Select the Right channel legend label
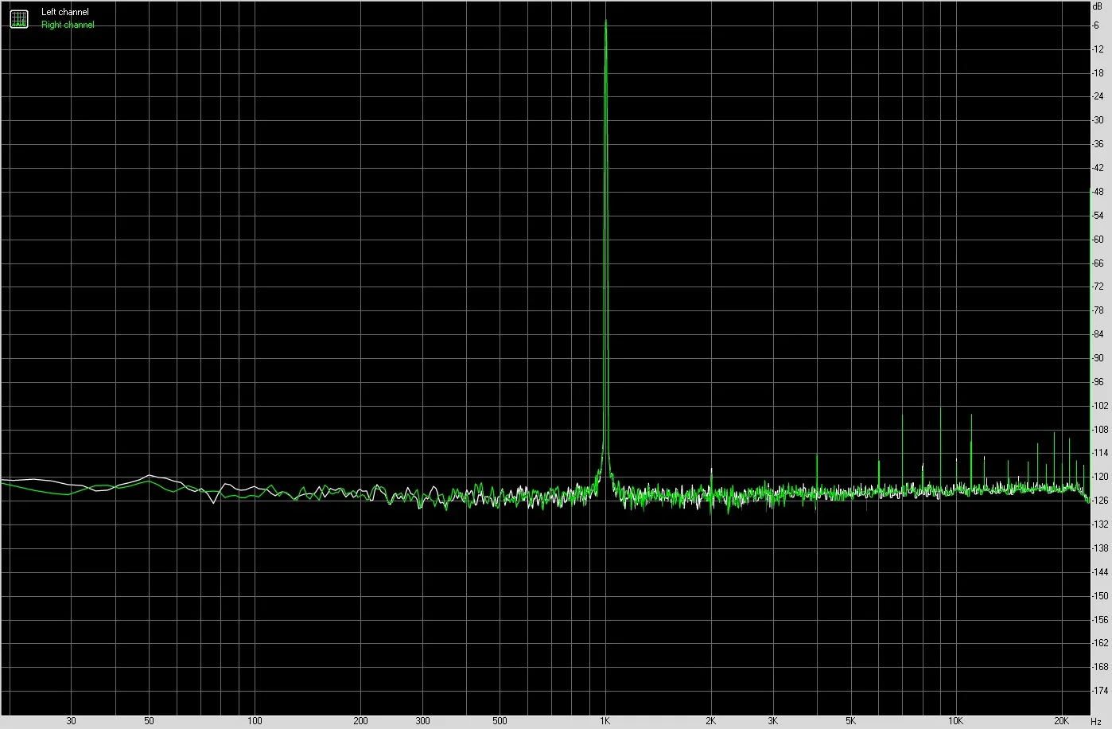 click(x=68, y=25)
